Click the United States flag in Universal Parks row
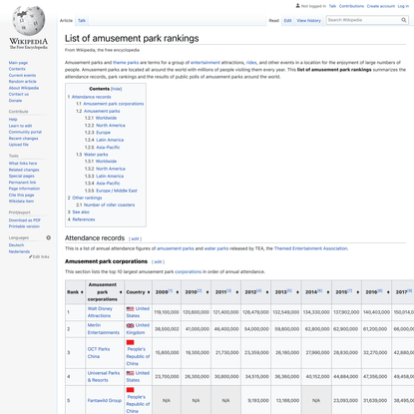The image size is (414, 414). 130,373
